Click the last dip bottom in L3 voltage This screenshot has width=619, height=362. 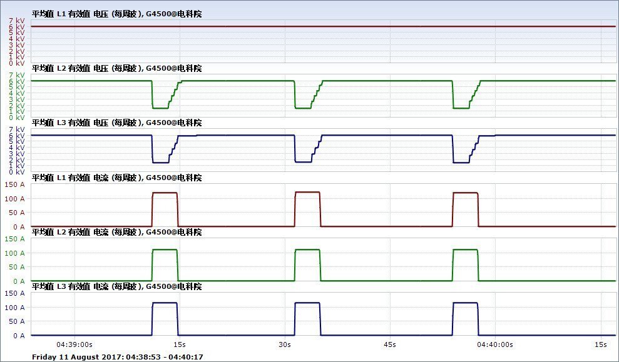tap(461, 163)
